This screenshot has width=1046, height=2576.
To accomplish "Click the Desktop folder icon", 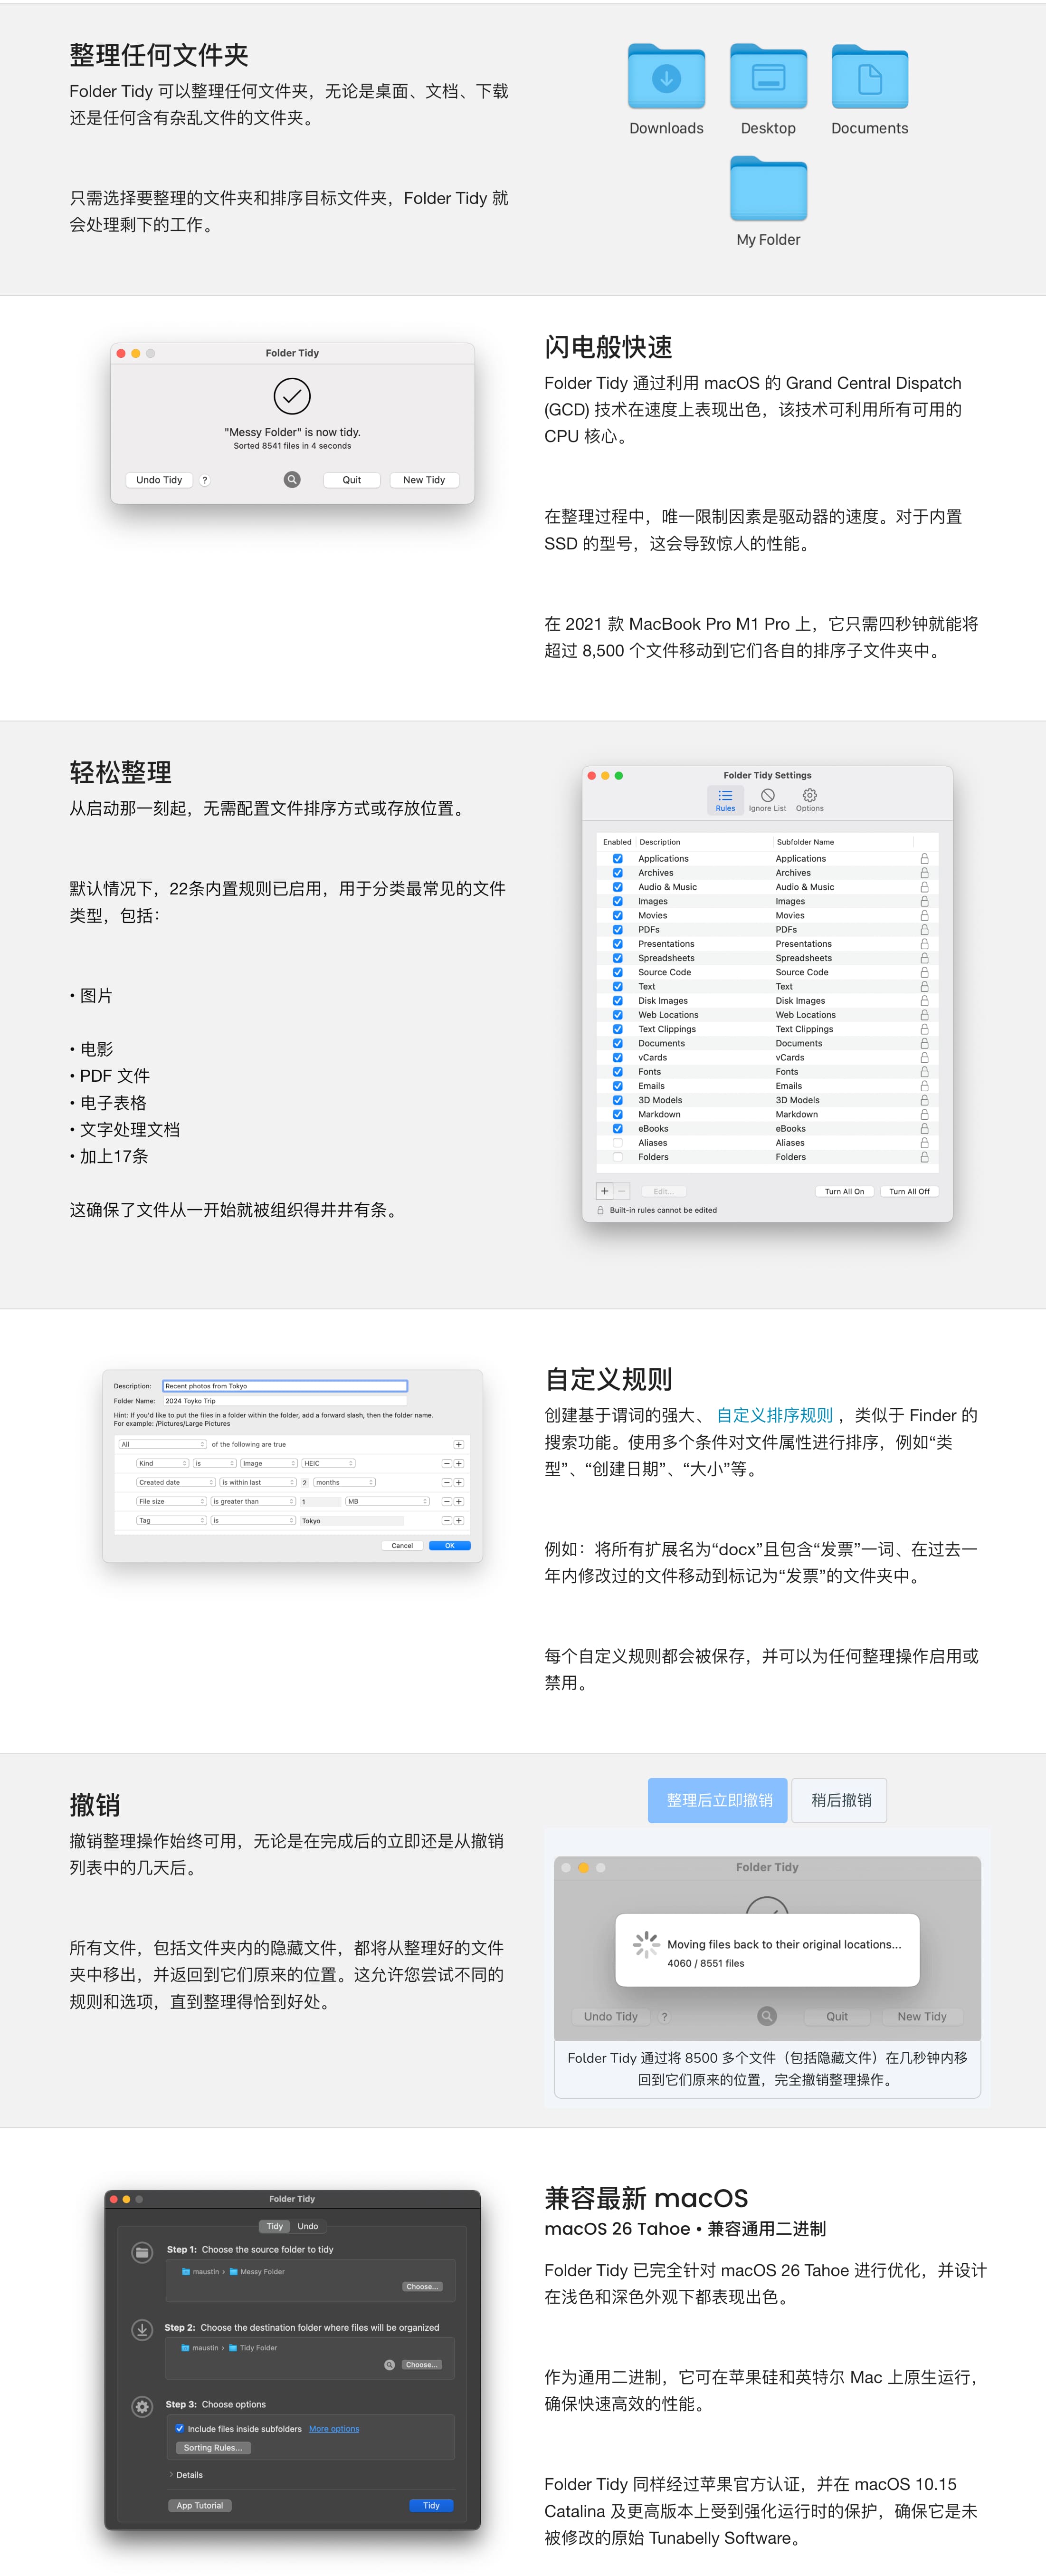I will point(767,78).
